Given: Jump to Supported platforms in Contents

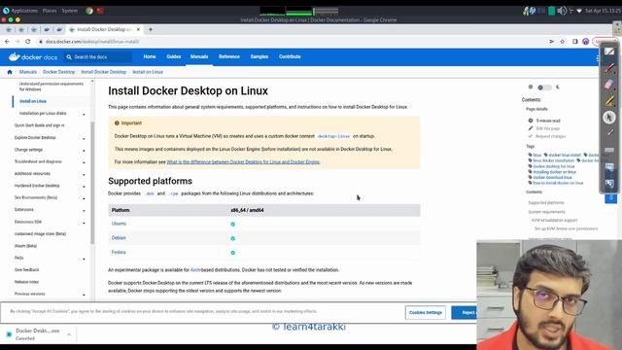Looking at the screenshot, I should coord(546,203).
